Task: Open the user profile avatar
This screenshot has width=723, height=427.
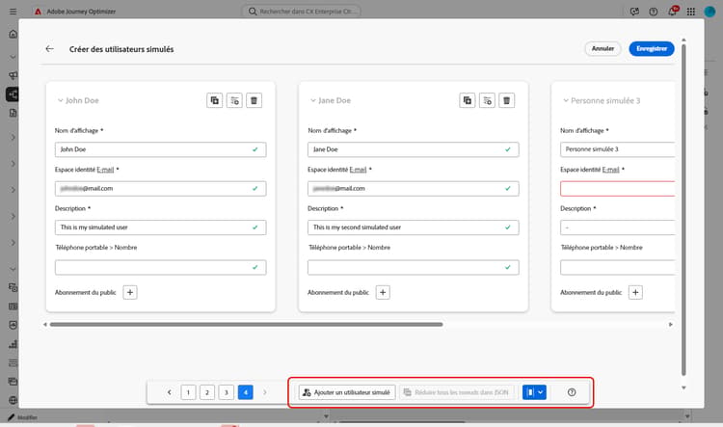Action: pyautogui.click(x=710, y=12)
